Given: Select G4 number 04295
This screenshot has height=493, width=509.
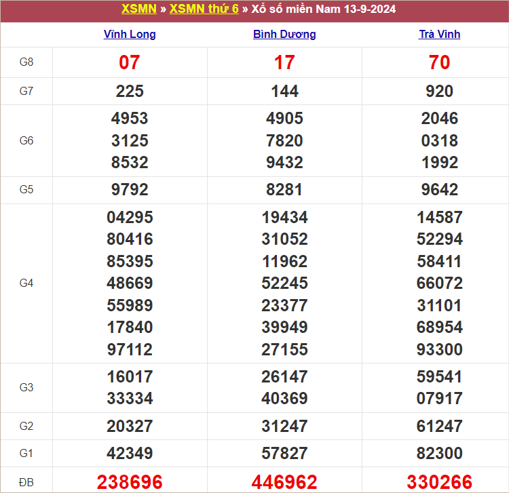Looking at the screenshot, I should click(x=130, y=217).
